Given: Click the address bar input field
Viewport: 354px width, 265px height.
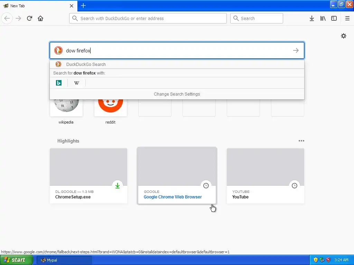Looking at the screenshot, I should click(148, 18).
